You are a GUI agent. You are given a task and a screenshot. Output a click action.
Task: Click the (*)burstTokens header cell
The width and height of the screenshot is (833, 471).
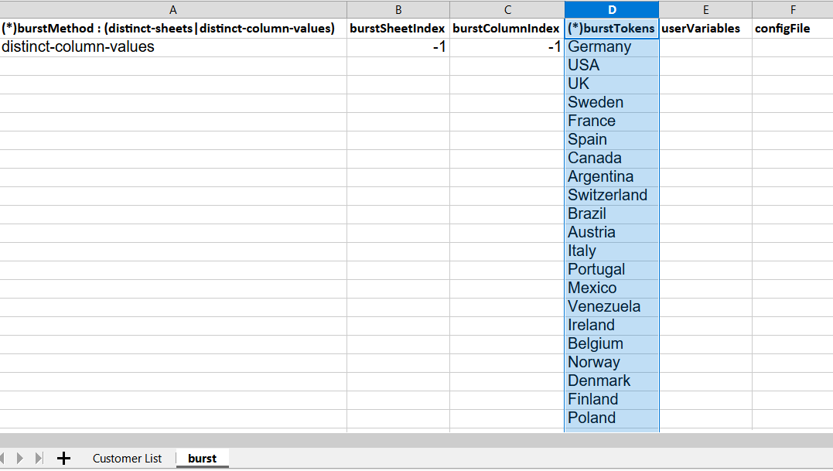pos(612,29)
